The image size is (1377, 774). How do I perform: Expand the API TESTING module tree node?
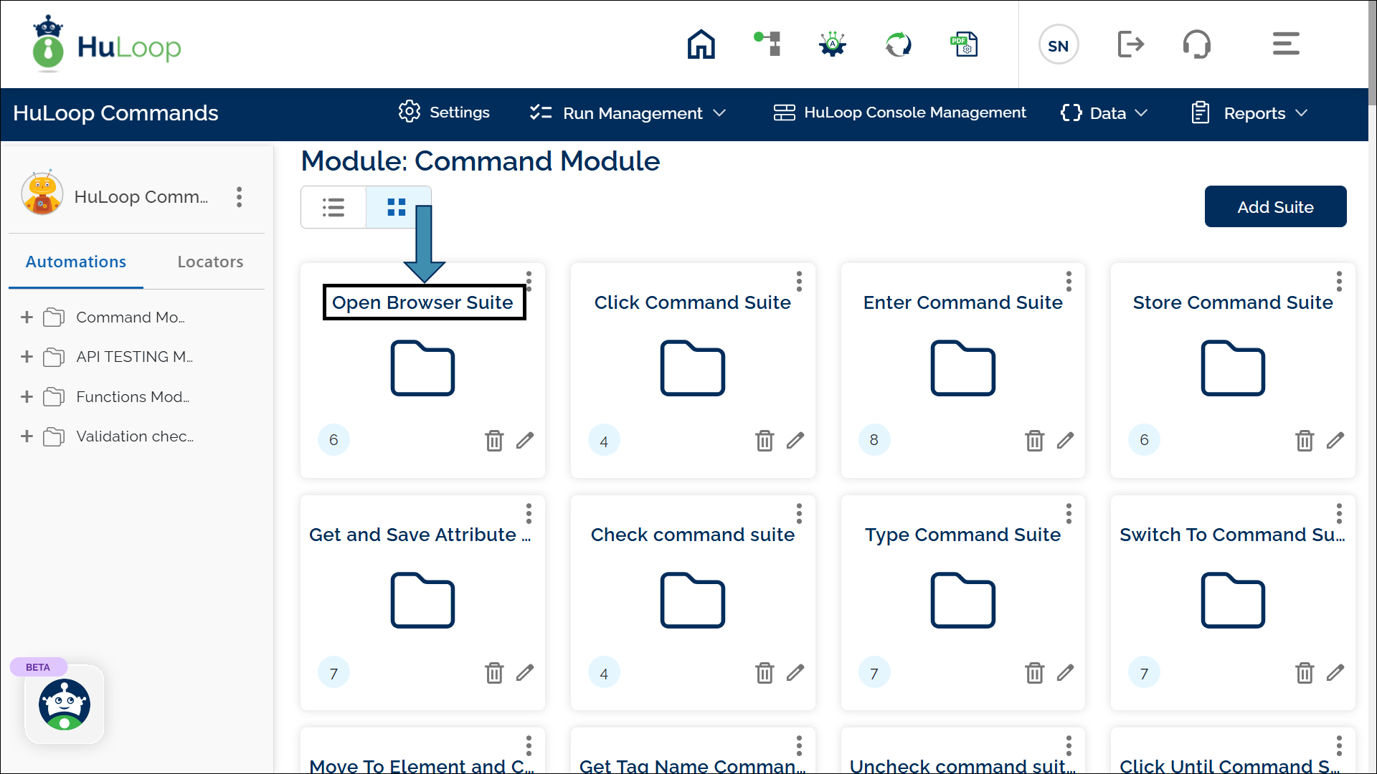coord(27,357)
